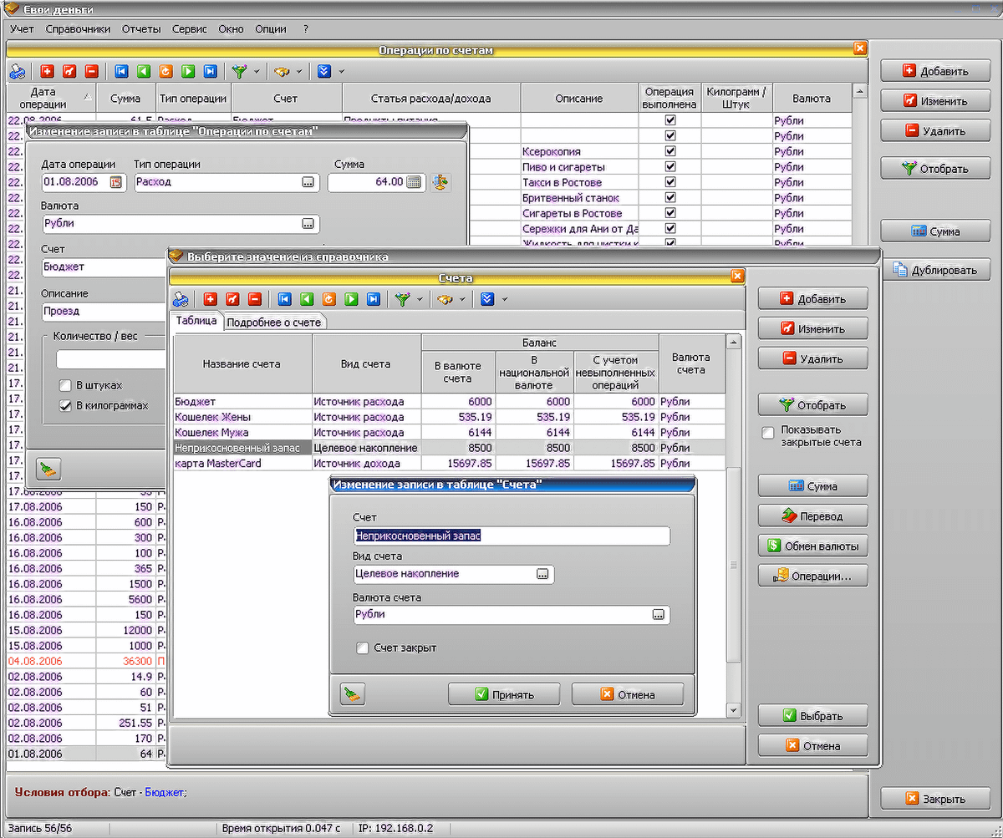Open Валюта lookup button in operation dialog
Viewport: 1003px width, 838px height.
(308, 224)
